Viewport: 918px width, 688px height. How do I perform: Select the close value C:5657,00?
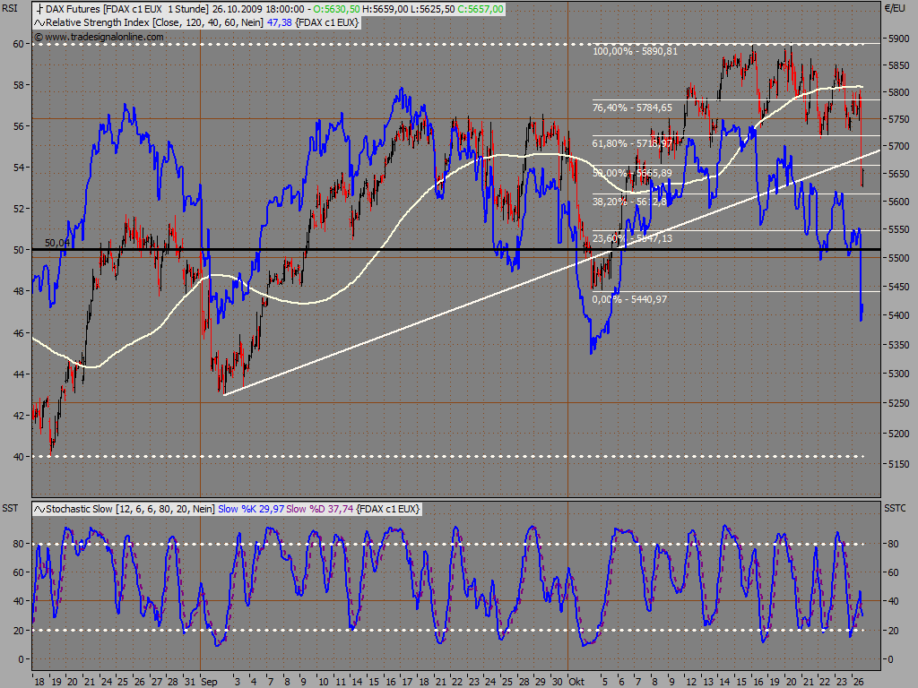(481, 9)
